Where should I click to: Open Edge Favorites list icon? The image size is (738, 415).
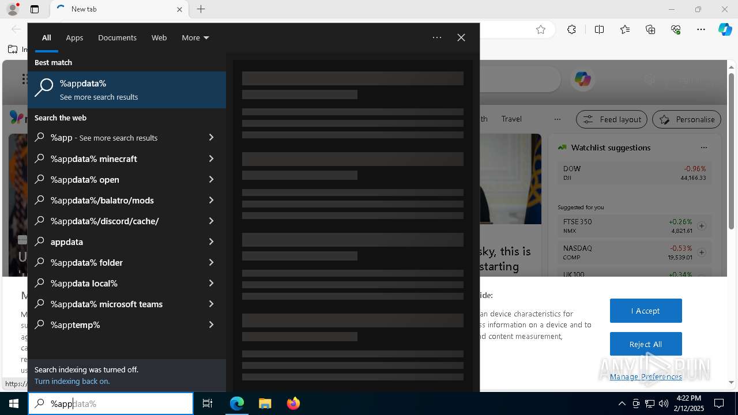pyautogui.click(x=625, y=30)
